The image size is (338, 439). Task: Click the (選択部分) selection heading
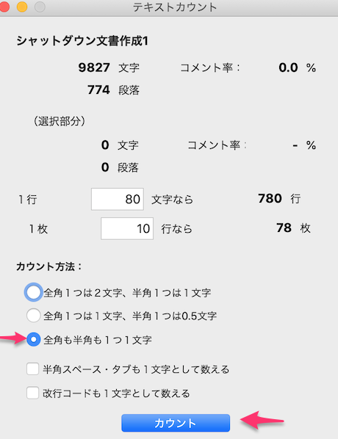pos(60,121)
